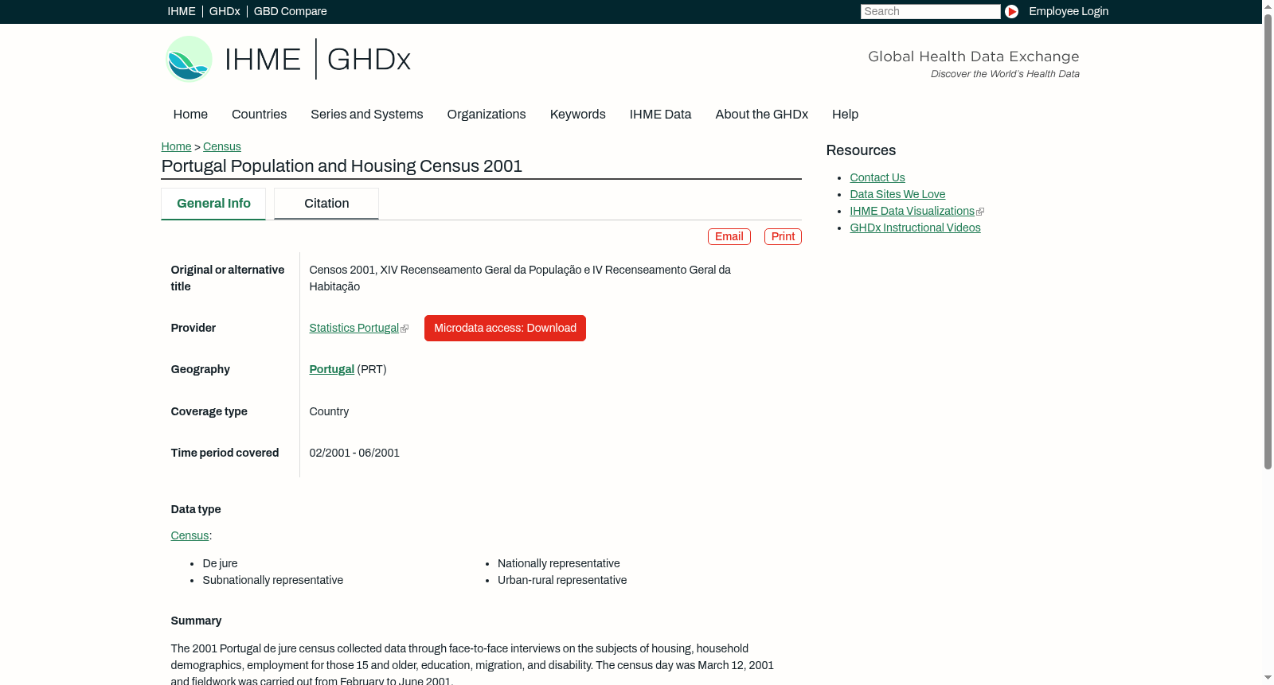Open the Countries menu item
Image resolution: width=1274 pixels, height=685 pixels.
[259, 114]
